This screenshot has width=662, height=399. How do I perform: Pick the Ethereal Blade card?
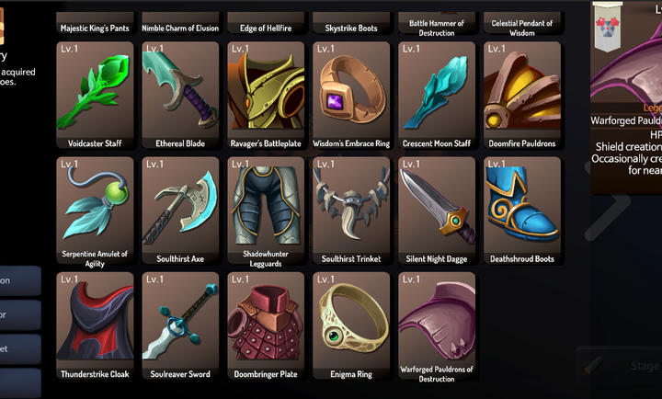[x=180, y=95]
